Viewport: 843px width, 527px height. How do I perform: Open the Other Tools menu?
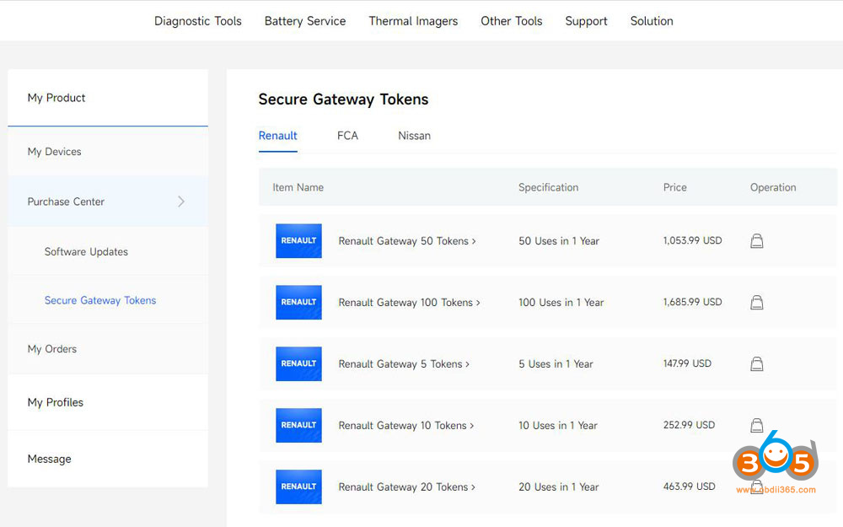[512, 21]
